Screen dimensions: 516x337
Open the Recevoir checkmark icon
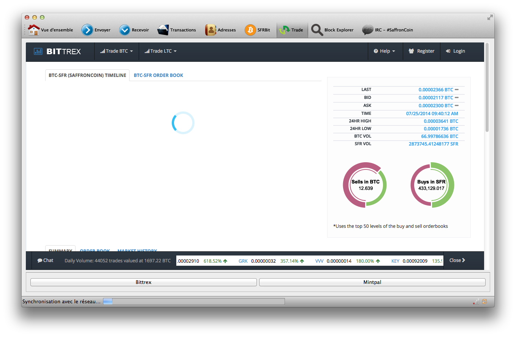pos(125,30)
